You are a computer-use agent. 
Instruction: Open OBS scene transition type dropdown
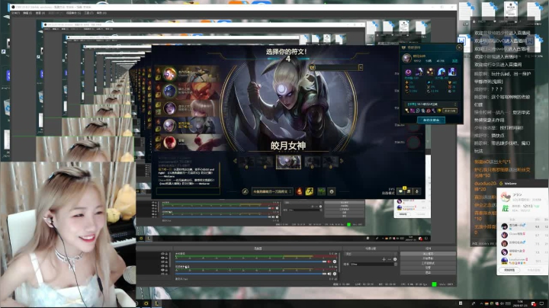pos(371,254)
